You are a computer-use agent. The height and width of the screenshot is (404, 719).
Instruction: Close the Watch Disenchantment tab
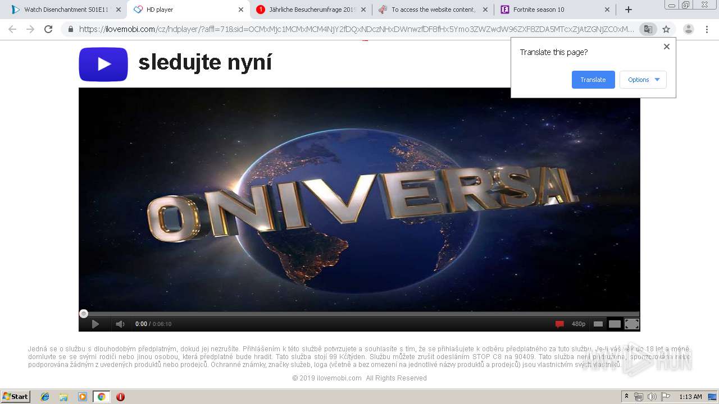pos(119,10)
